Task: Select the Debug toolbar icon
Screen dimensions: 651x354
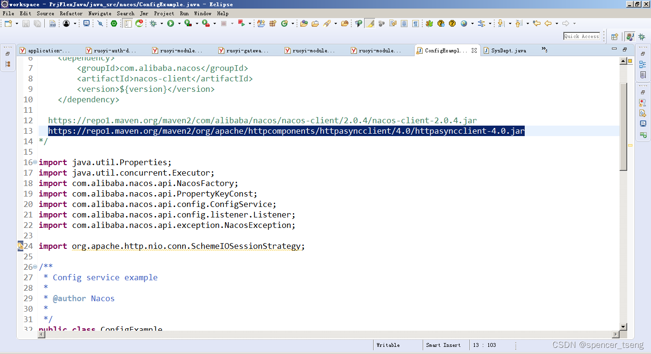Action: pyautogui.click(x=154, y=23)
